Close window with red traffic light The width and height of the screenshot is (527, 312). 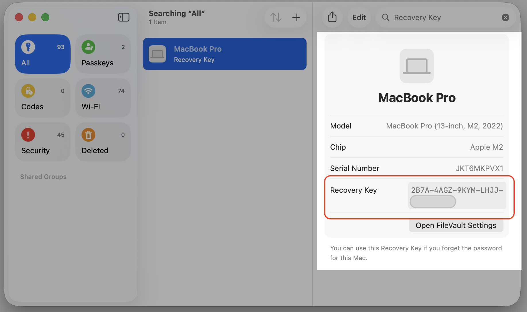click(x=19, y=17)
